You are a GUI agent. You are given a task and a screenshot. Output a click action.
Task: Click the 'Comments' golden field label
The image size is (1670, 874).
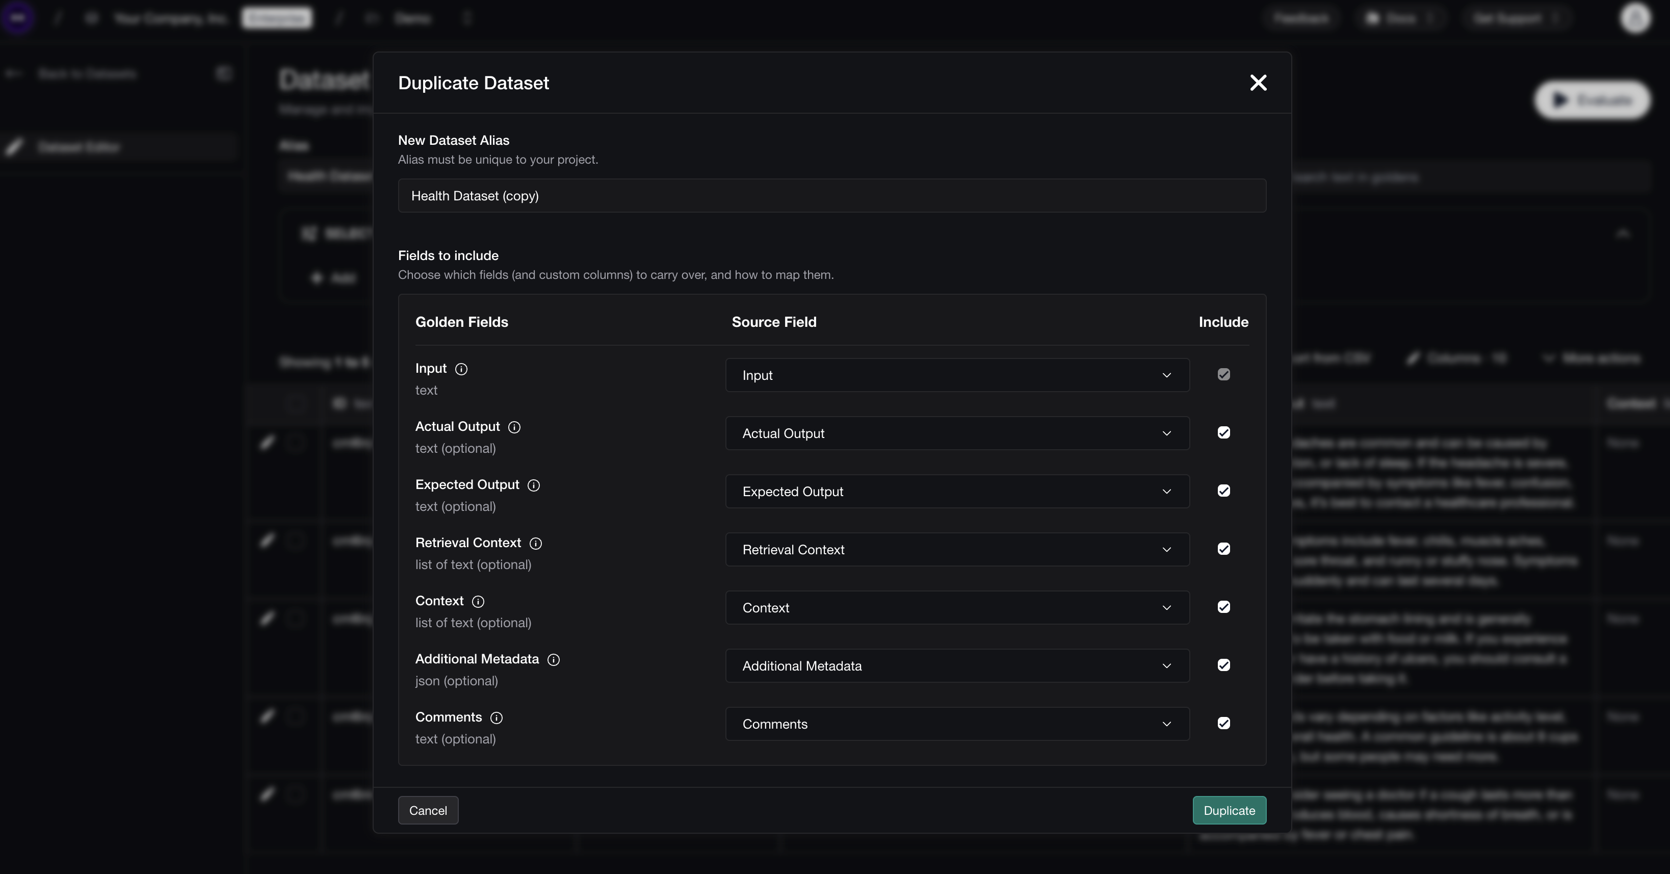coord(449,717)
